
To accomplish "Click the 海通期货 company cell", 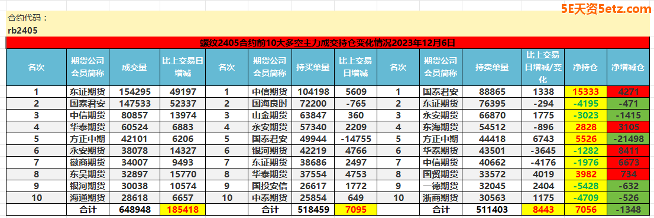I will (x=88, y=197).
